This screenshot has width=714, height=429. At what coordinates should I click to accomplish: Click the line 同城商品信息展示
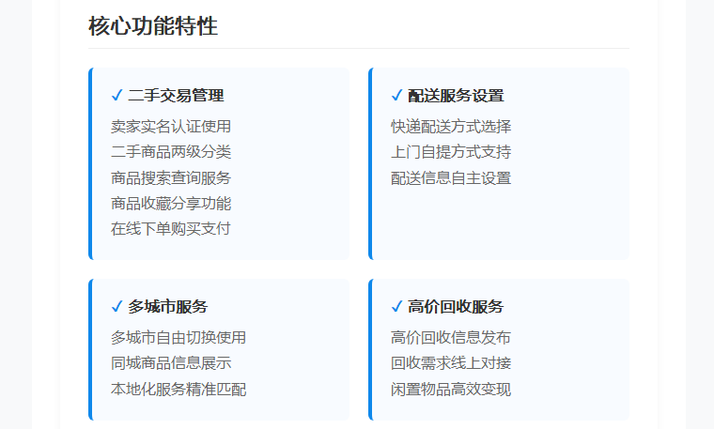171,362
